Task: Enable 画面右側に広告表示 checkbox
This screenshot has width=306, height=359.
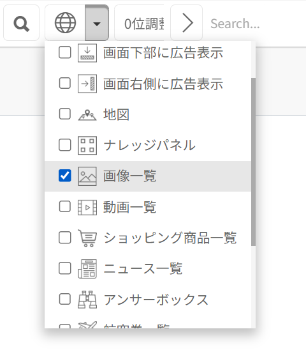Action: (x=64, y=83)
